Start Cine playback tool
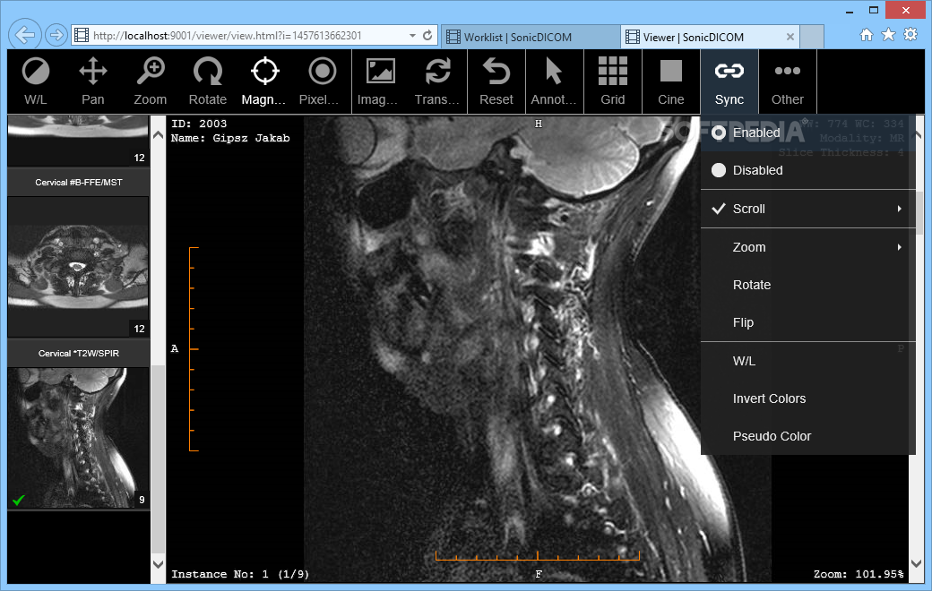932x591 pixels. (671, 81)
